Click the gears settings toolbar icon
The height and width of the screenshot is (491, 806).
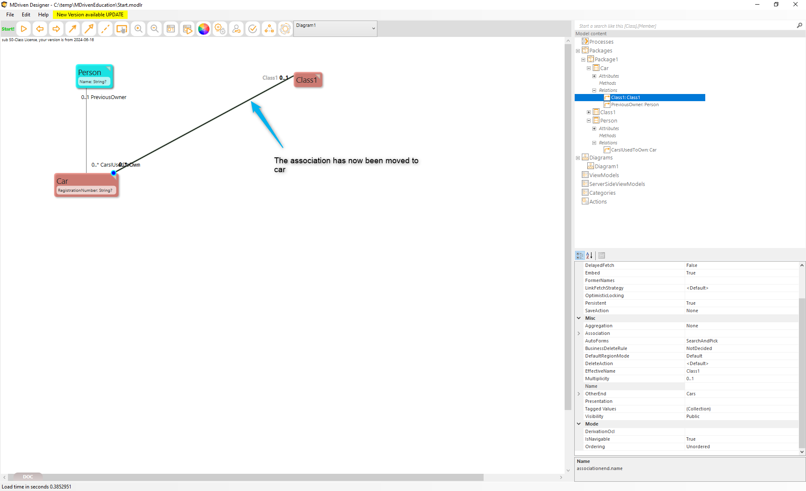click(220, 29)
